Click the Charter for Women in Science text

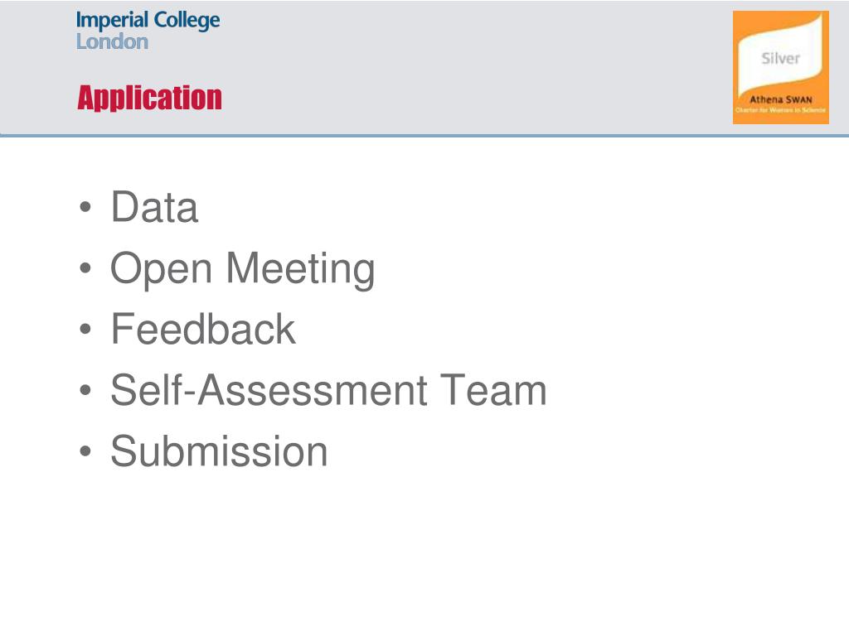coord(780,110)
